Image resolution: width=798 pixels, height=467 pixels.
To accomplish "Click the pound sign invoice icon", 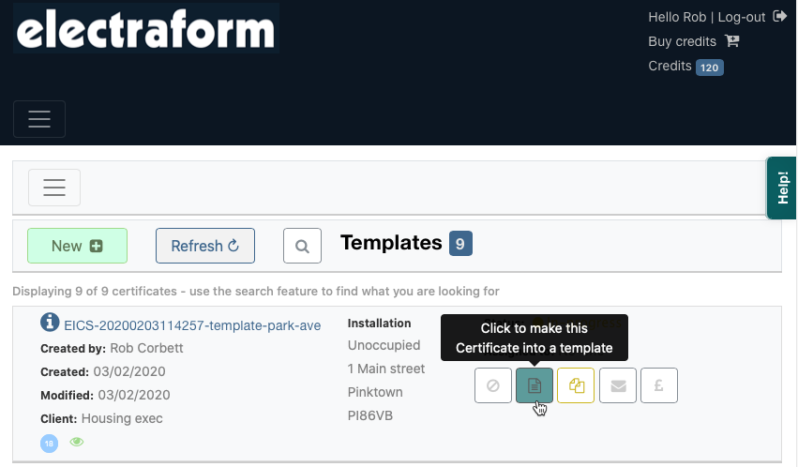I will (658, 385).
